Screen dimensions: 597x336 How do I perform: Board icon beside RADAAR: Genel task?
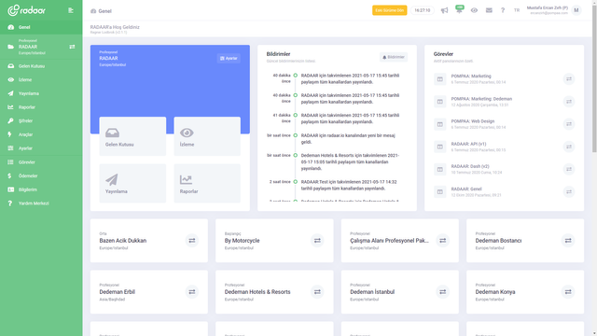[439, 191]
